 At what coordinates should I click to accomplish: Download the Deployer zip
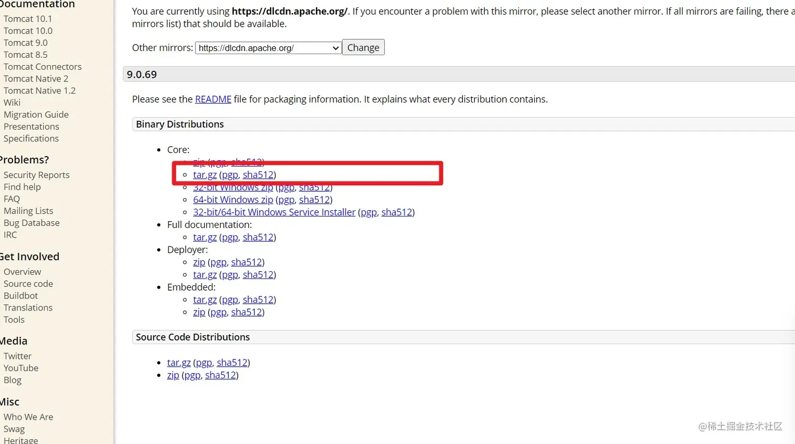point(199,262)
